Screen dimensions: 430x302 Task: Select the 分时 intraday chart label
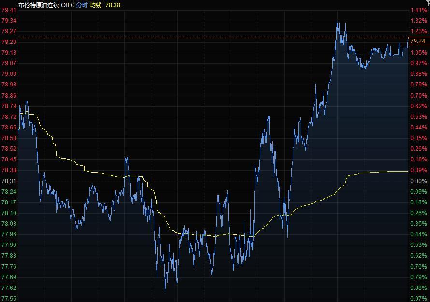pyautogui.click(x=82, y=4)
